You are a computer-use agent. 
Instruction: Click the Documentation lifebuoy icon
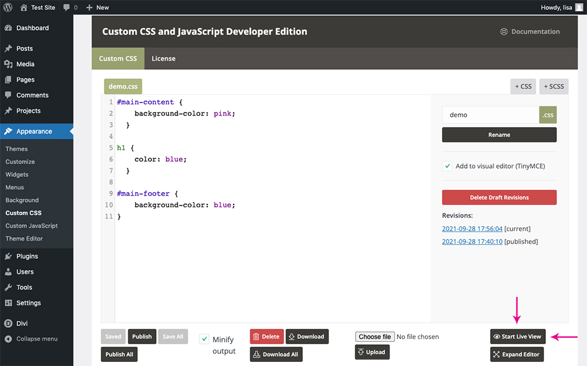tap(504, 32)
